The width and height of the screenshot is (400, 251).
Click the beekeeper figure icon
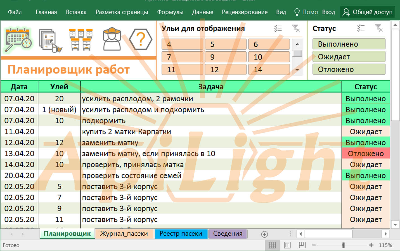(112, 39)
